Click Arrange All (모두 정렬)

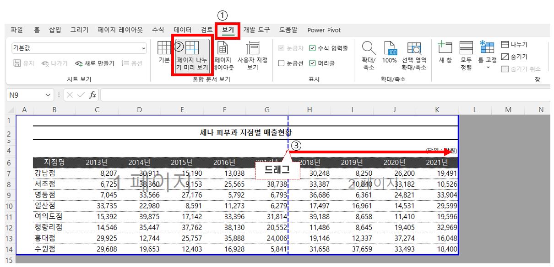[467, 57]
